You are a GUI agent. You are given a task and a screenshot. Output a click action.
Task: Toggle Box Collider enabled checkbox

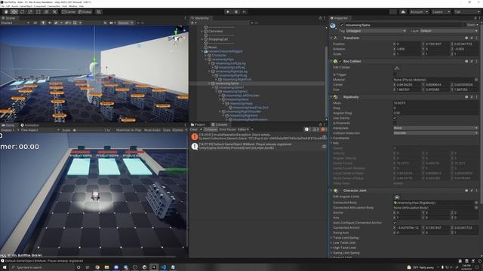(x=340, y=62)
